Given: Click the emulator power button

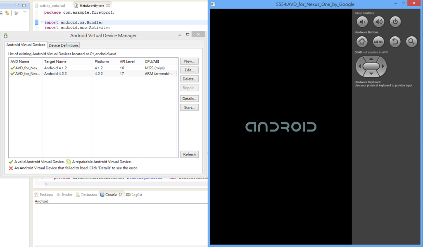Looking at the screenshot, I should coord(395,22).
